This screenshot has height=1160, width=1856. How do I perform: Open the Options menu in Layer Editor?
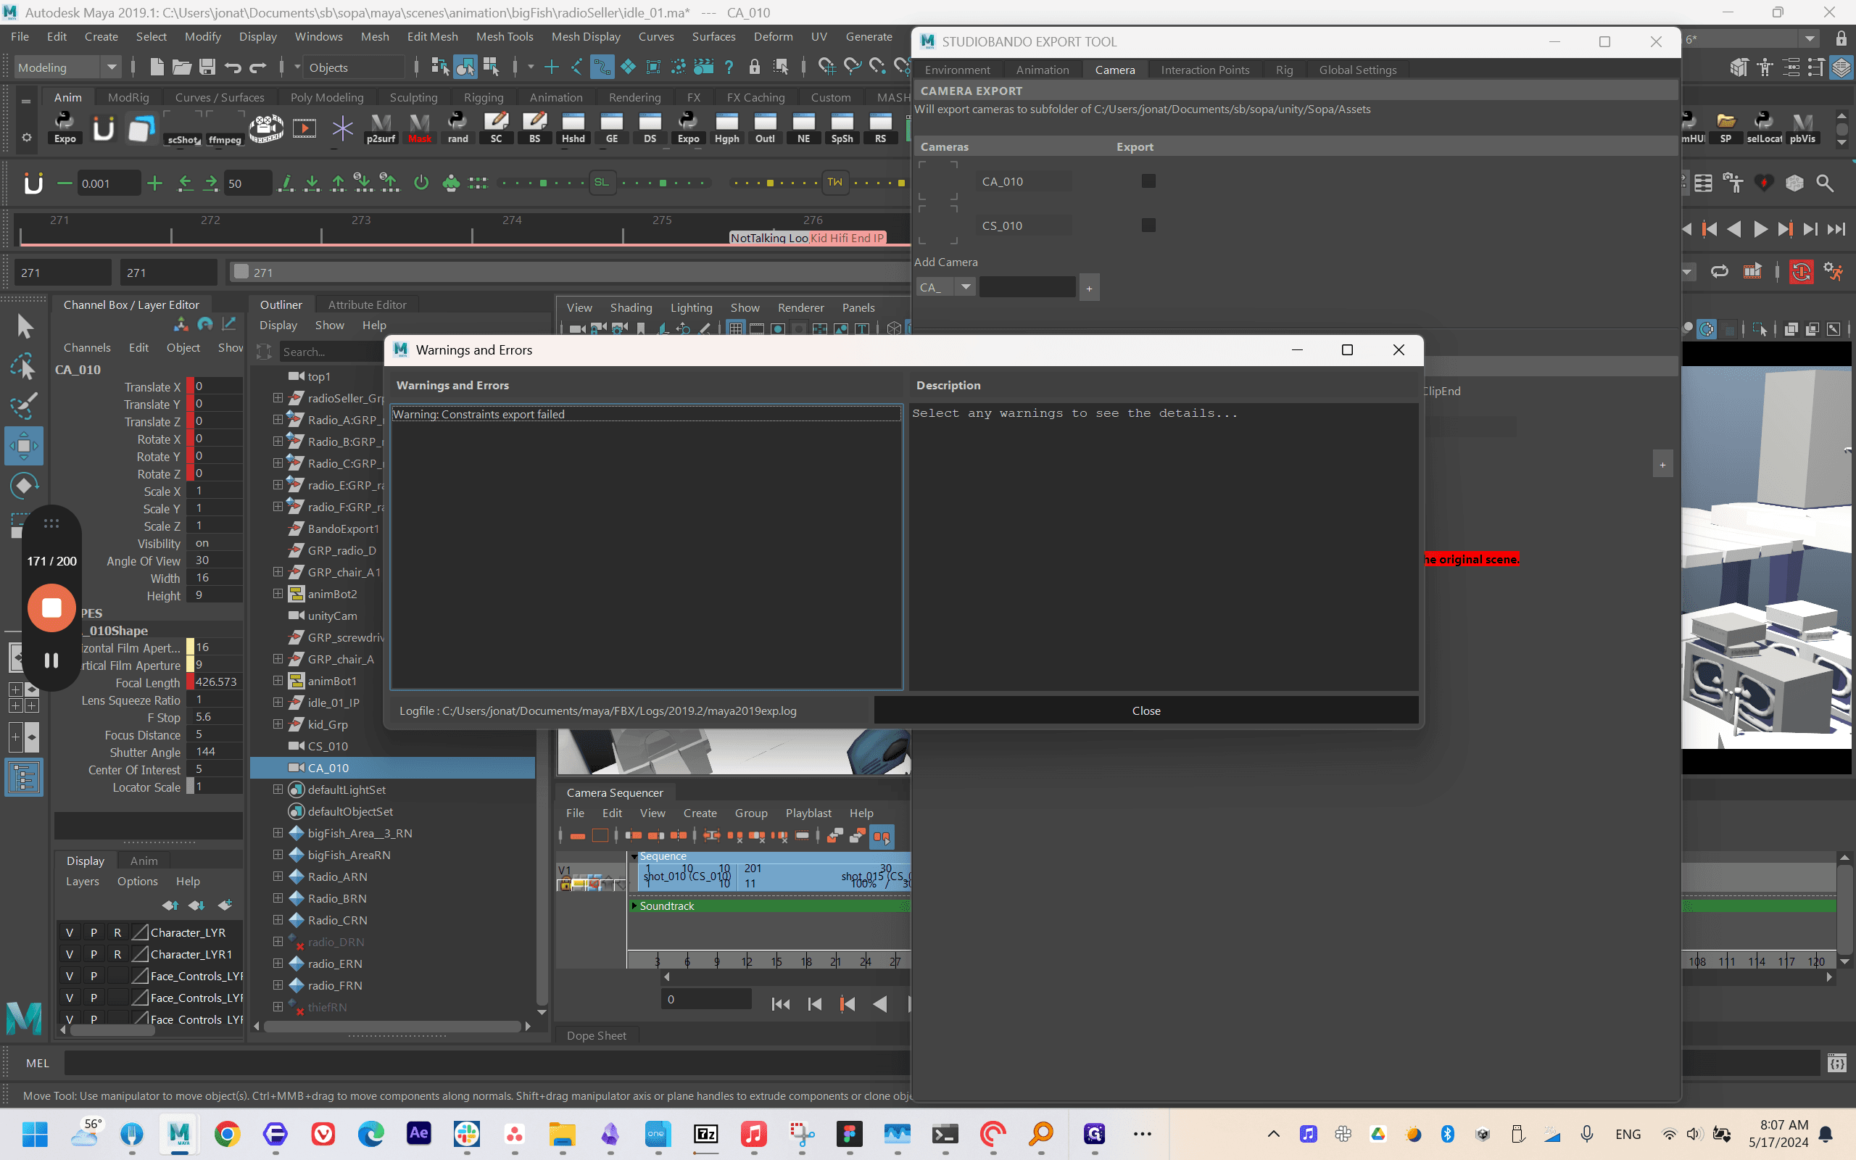(x=137, y=882)
